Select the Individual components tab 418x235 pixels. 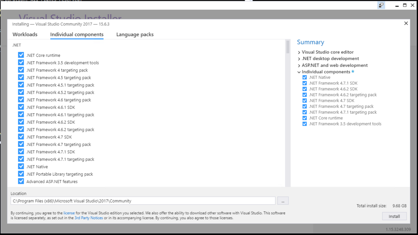pyautogui.click(x=77, y=34)
